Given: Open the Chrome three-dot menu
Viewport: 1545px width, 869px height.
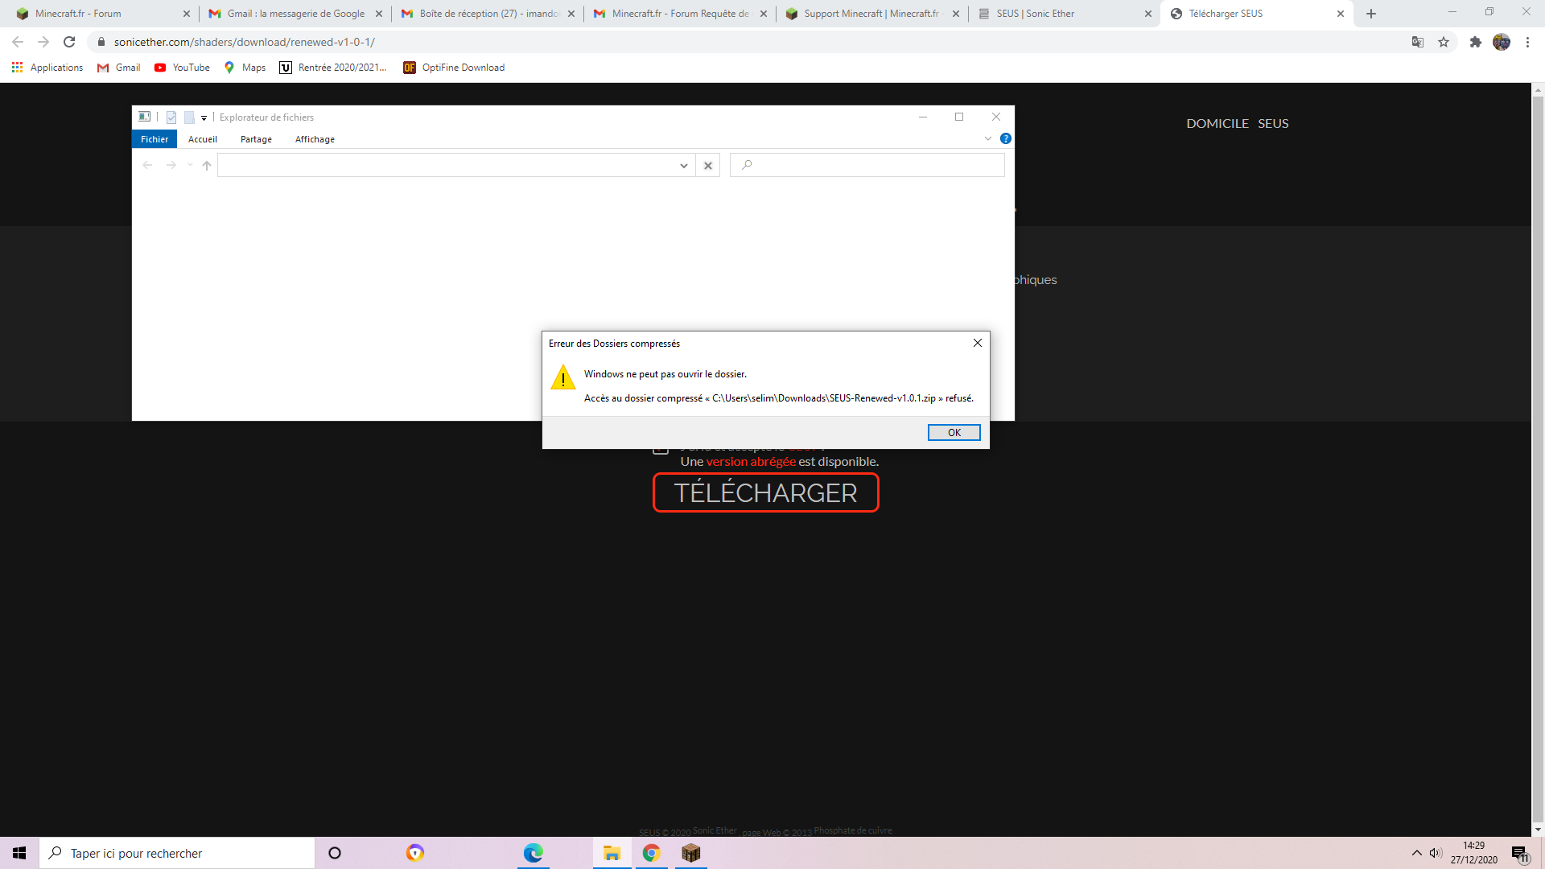Looking at the screenshot, I should (x=1527, y=42).
